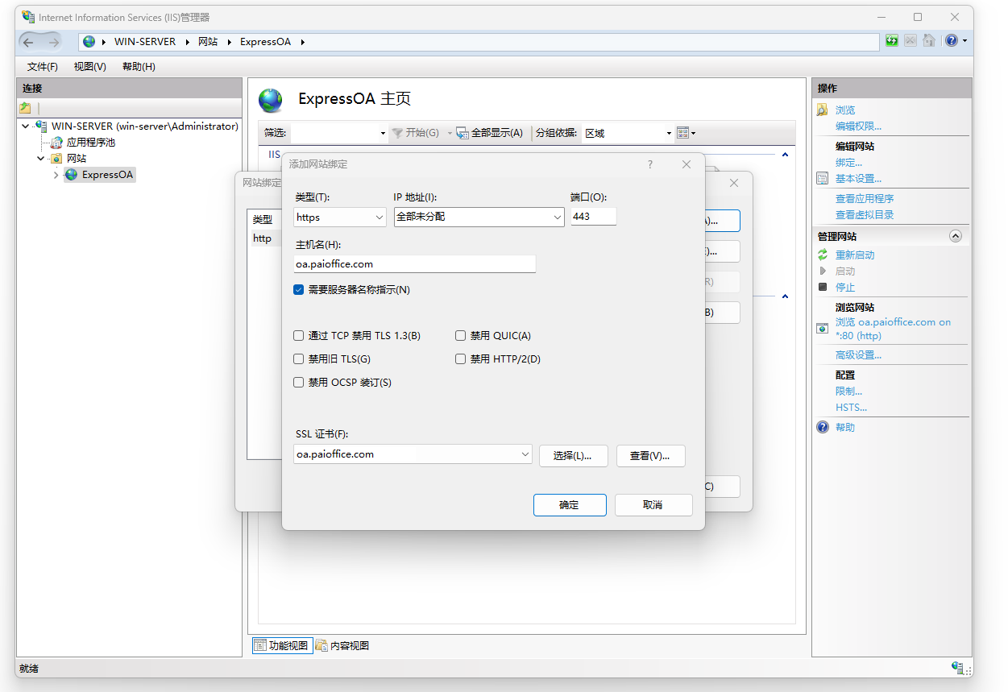
Task: Click the globe icon in the address bar
Action: pyautogui.click(x=89, y=42)
